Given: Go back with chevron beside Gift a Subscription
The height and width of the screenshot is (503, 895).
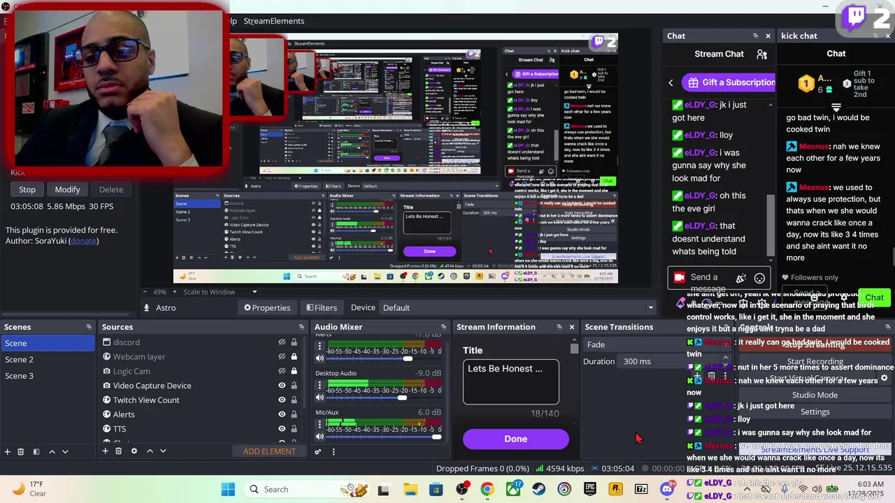Looking at the screenshot, I should point(671,82).
